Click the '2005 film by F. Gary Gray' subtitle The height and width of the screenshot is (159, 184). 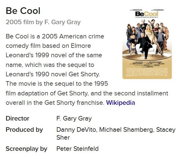(x=43, y=22)
